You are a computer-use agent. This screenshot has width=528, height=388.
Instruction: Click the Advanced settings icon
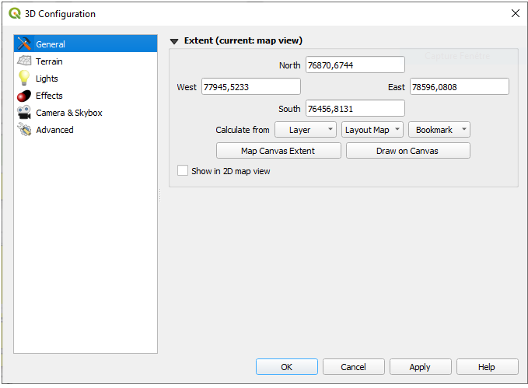24,130
